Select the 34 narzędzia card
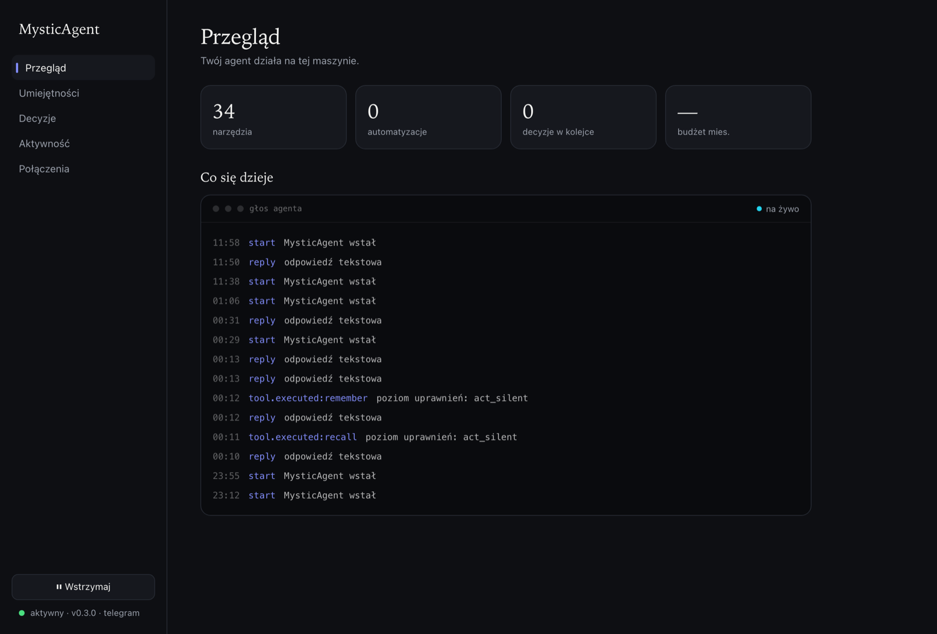This screenshot has width=937, height=634. 273,117
